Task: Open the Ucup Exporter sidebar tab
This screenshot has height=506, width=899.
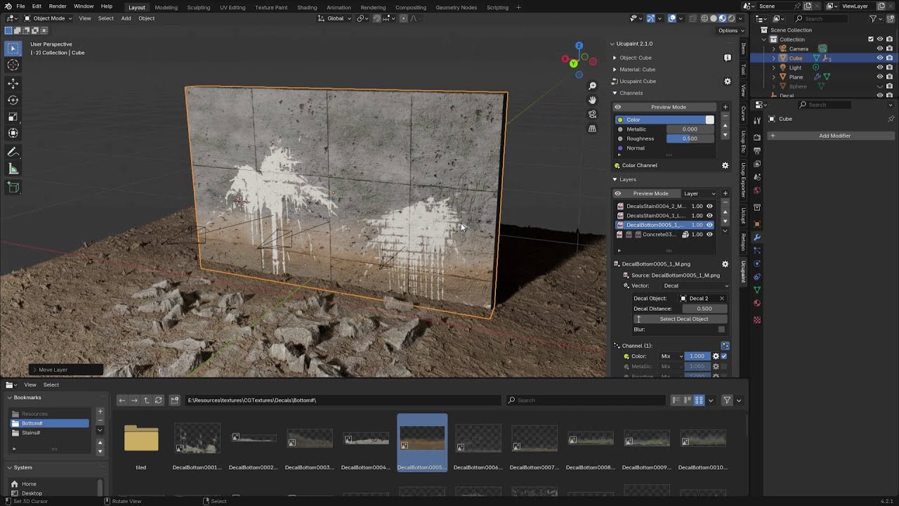Action: click(743, 181)
